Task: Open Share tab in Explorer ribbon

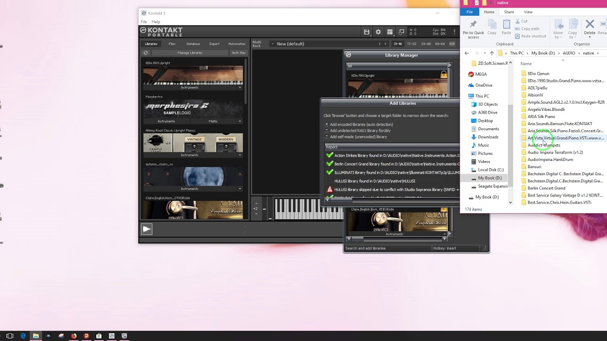Action: coord(509,12)
